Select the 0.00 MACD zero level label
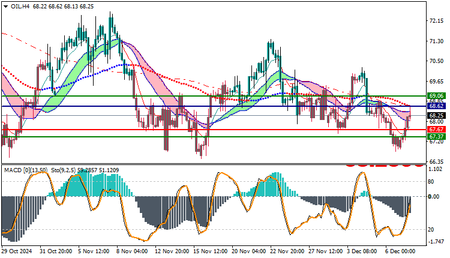The height and width of the screenshot is (258, 450). coord(433,197)
